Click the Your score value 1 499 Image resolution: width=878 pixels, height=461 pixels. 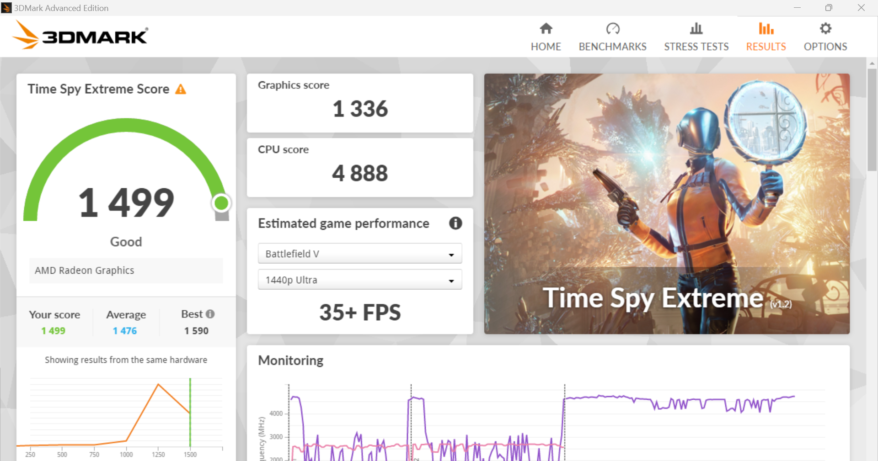(x=54, y=331)
